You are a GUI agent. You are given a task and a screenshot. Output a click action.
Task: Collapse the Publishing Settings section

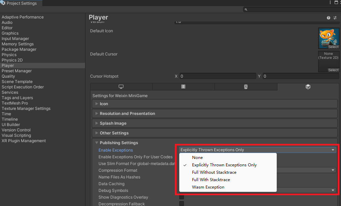pos(119,143)
